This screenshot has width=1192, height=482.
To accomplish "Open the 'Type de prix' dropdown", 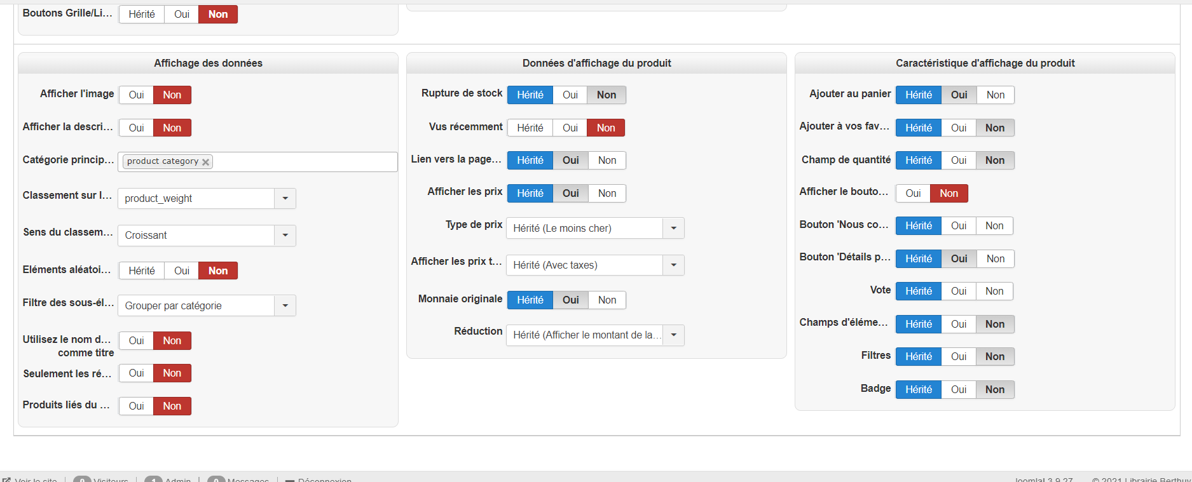I will [x=673, y=229].
